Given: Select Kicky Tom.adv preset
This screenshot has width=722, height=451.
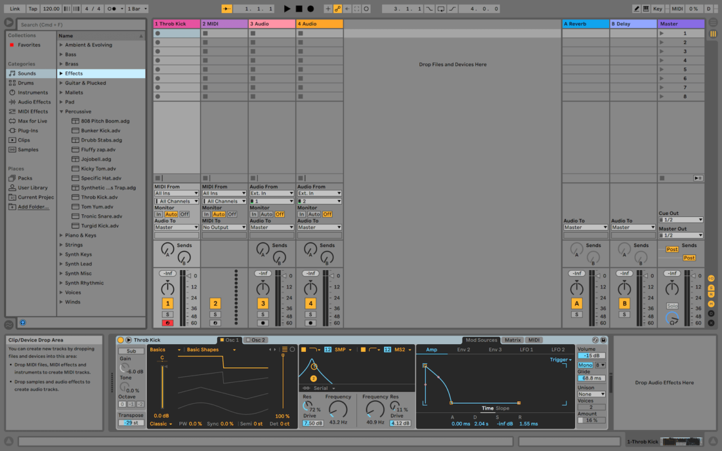Looking at the screenshot, I should point(98,168).
